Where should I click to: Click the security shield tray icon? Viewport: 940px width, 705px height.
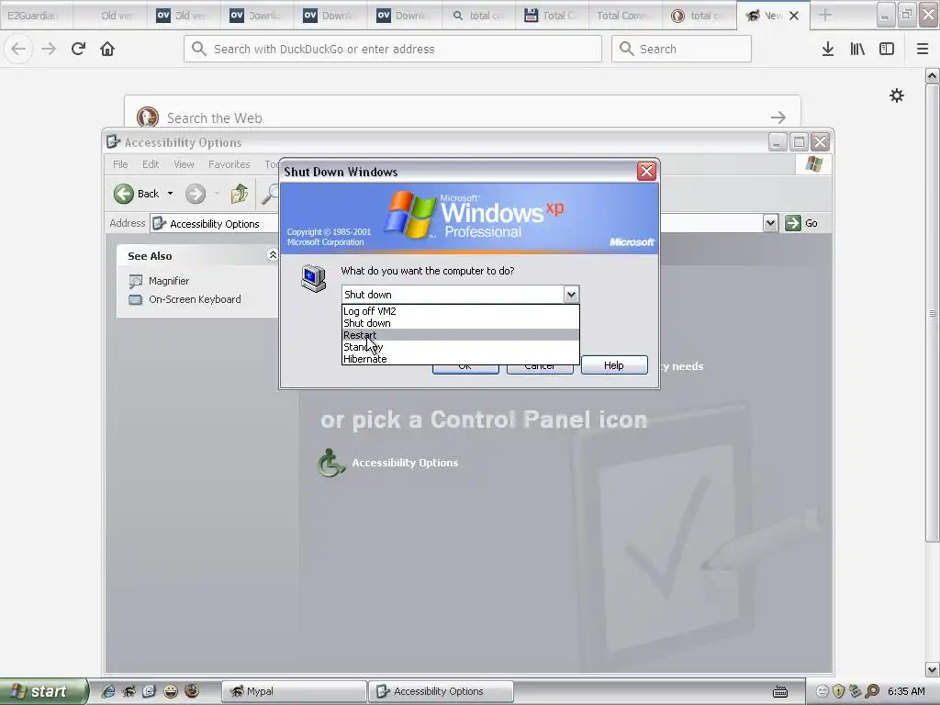coord(839,691)
